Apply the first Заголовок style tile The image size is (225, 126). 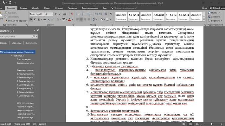[x=121, y=16]
